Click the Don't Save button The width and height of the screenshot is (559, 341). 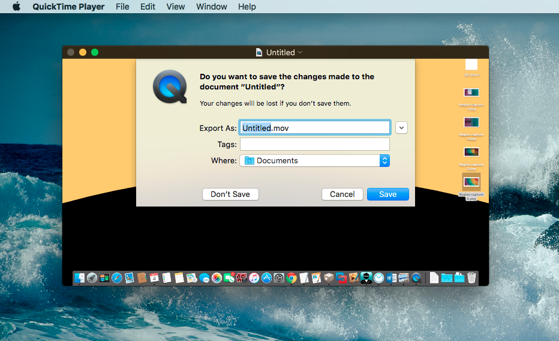tap(230, 194)
